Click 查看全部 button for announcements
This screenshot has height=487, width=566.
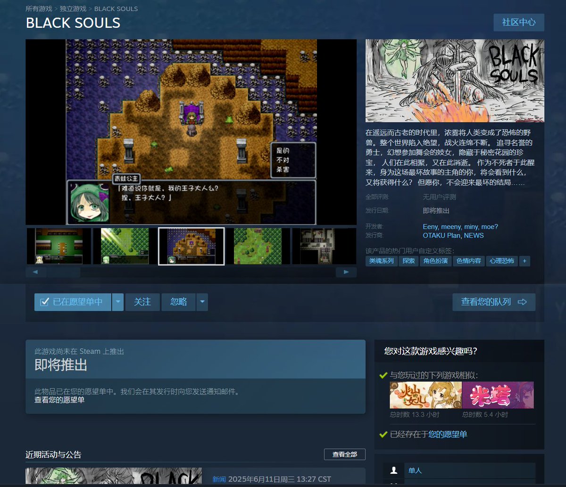point(345,454)
